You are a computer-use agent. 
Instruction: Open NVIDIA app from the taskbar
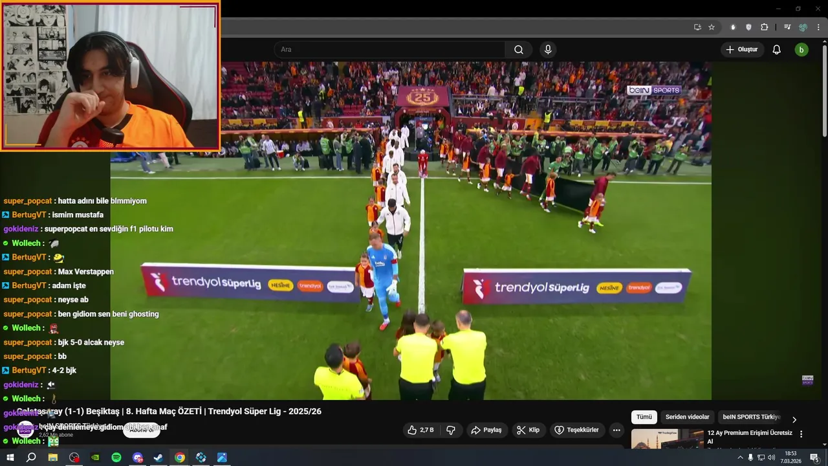coord(95,458)
